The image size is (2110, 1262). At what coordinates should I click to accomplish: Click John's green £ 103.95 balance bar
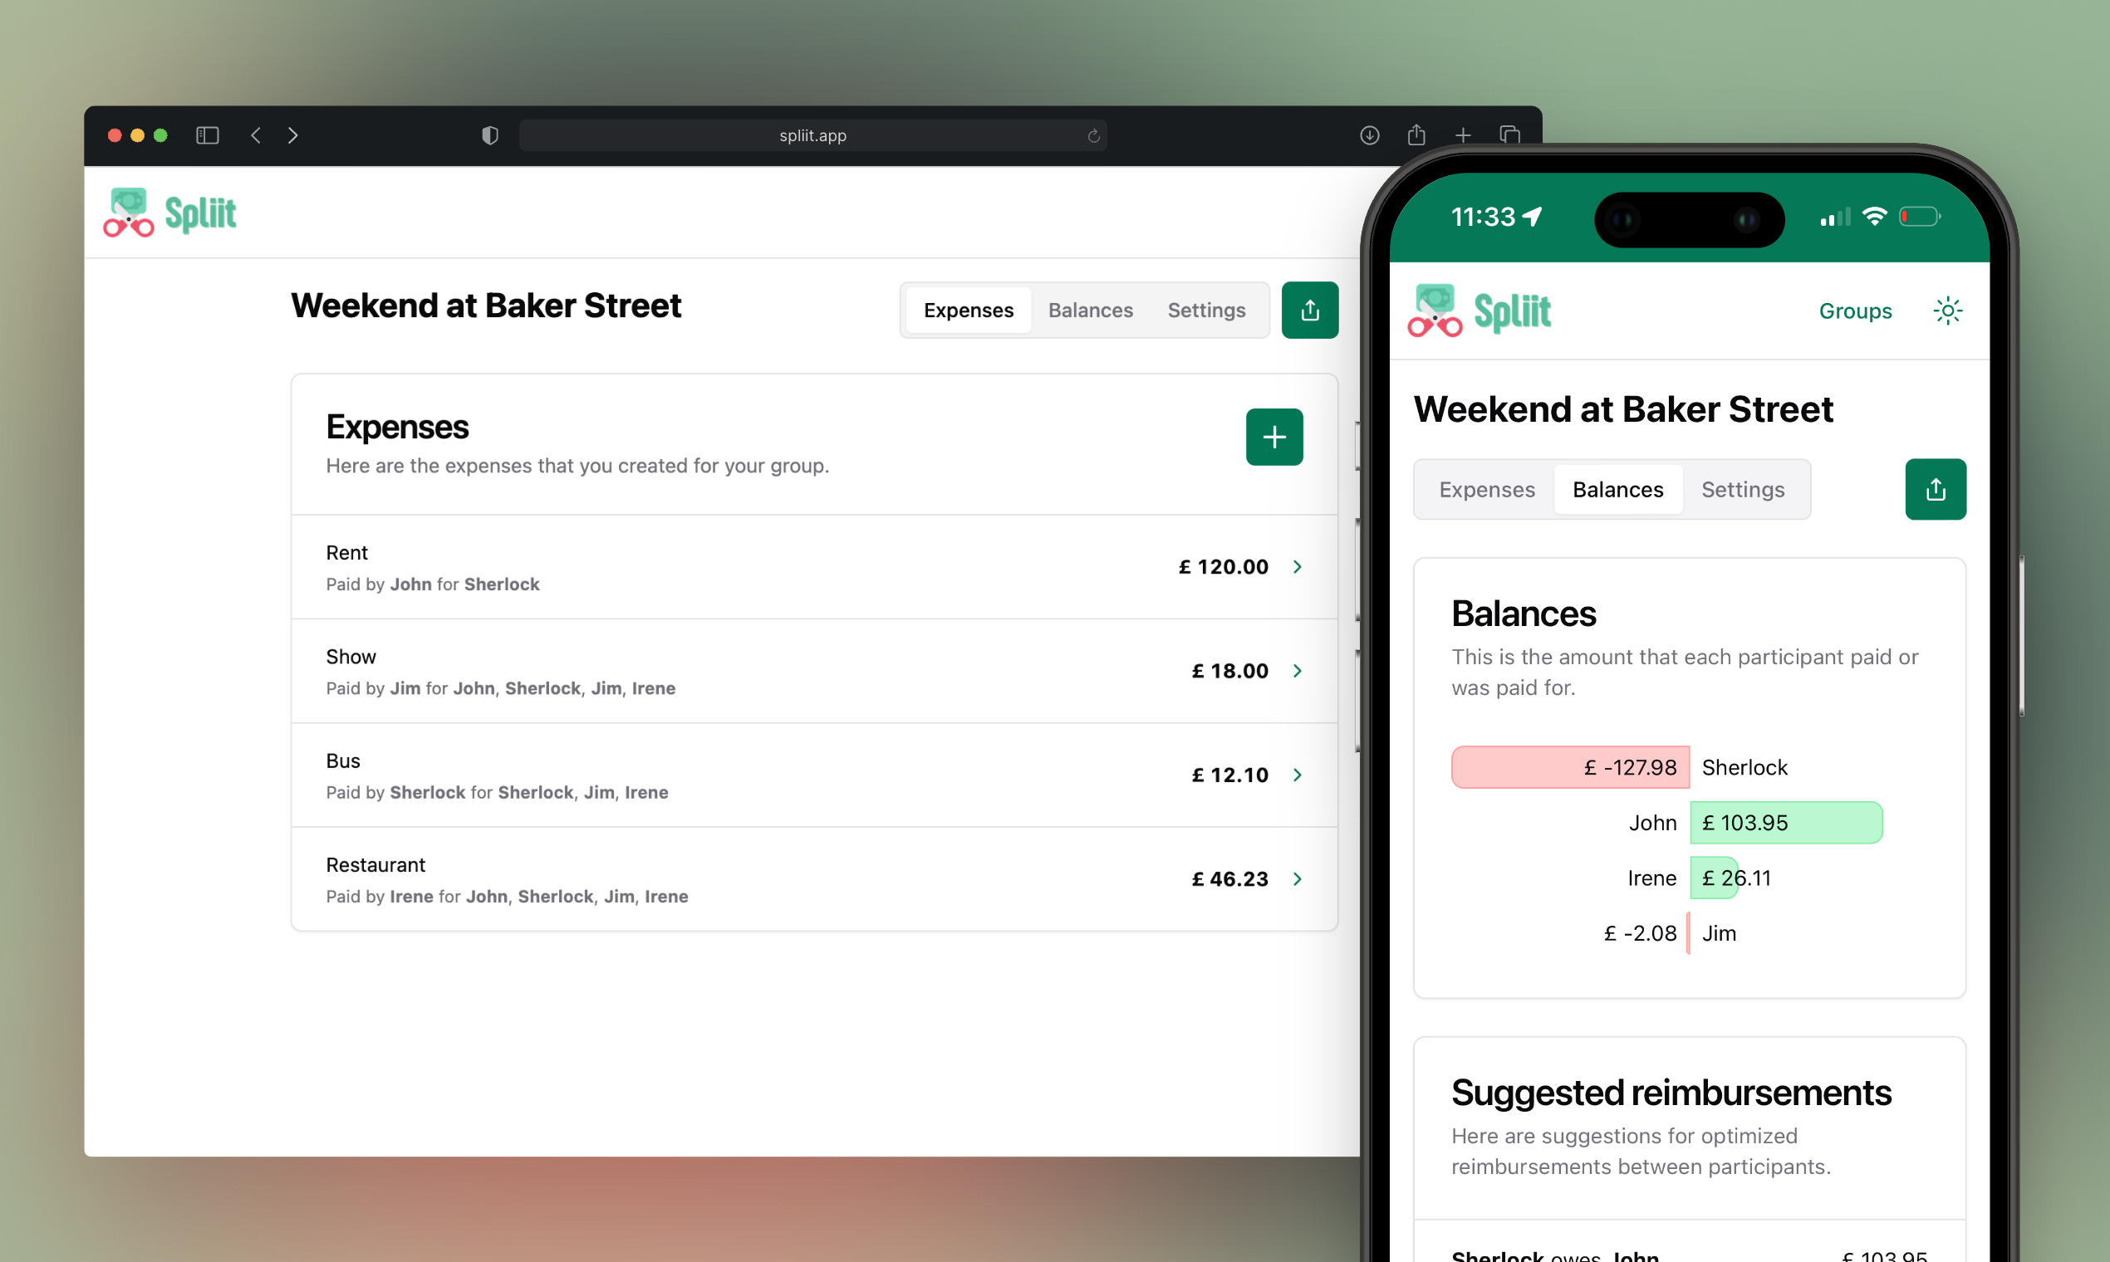click(x=1785, y=822)
